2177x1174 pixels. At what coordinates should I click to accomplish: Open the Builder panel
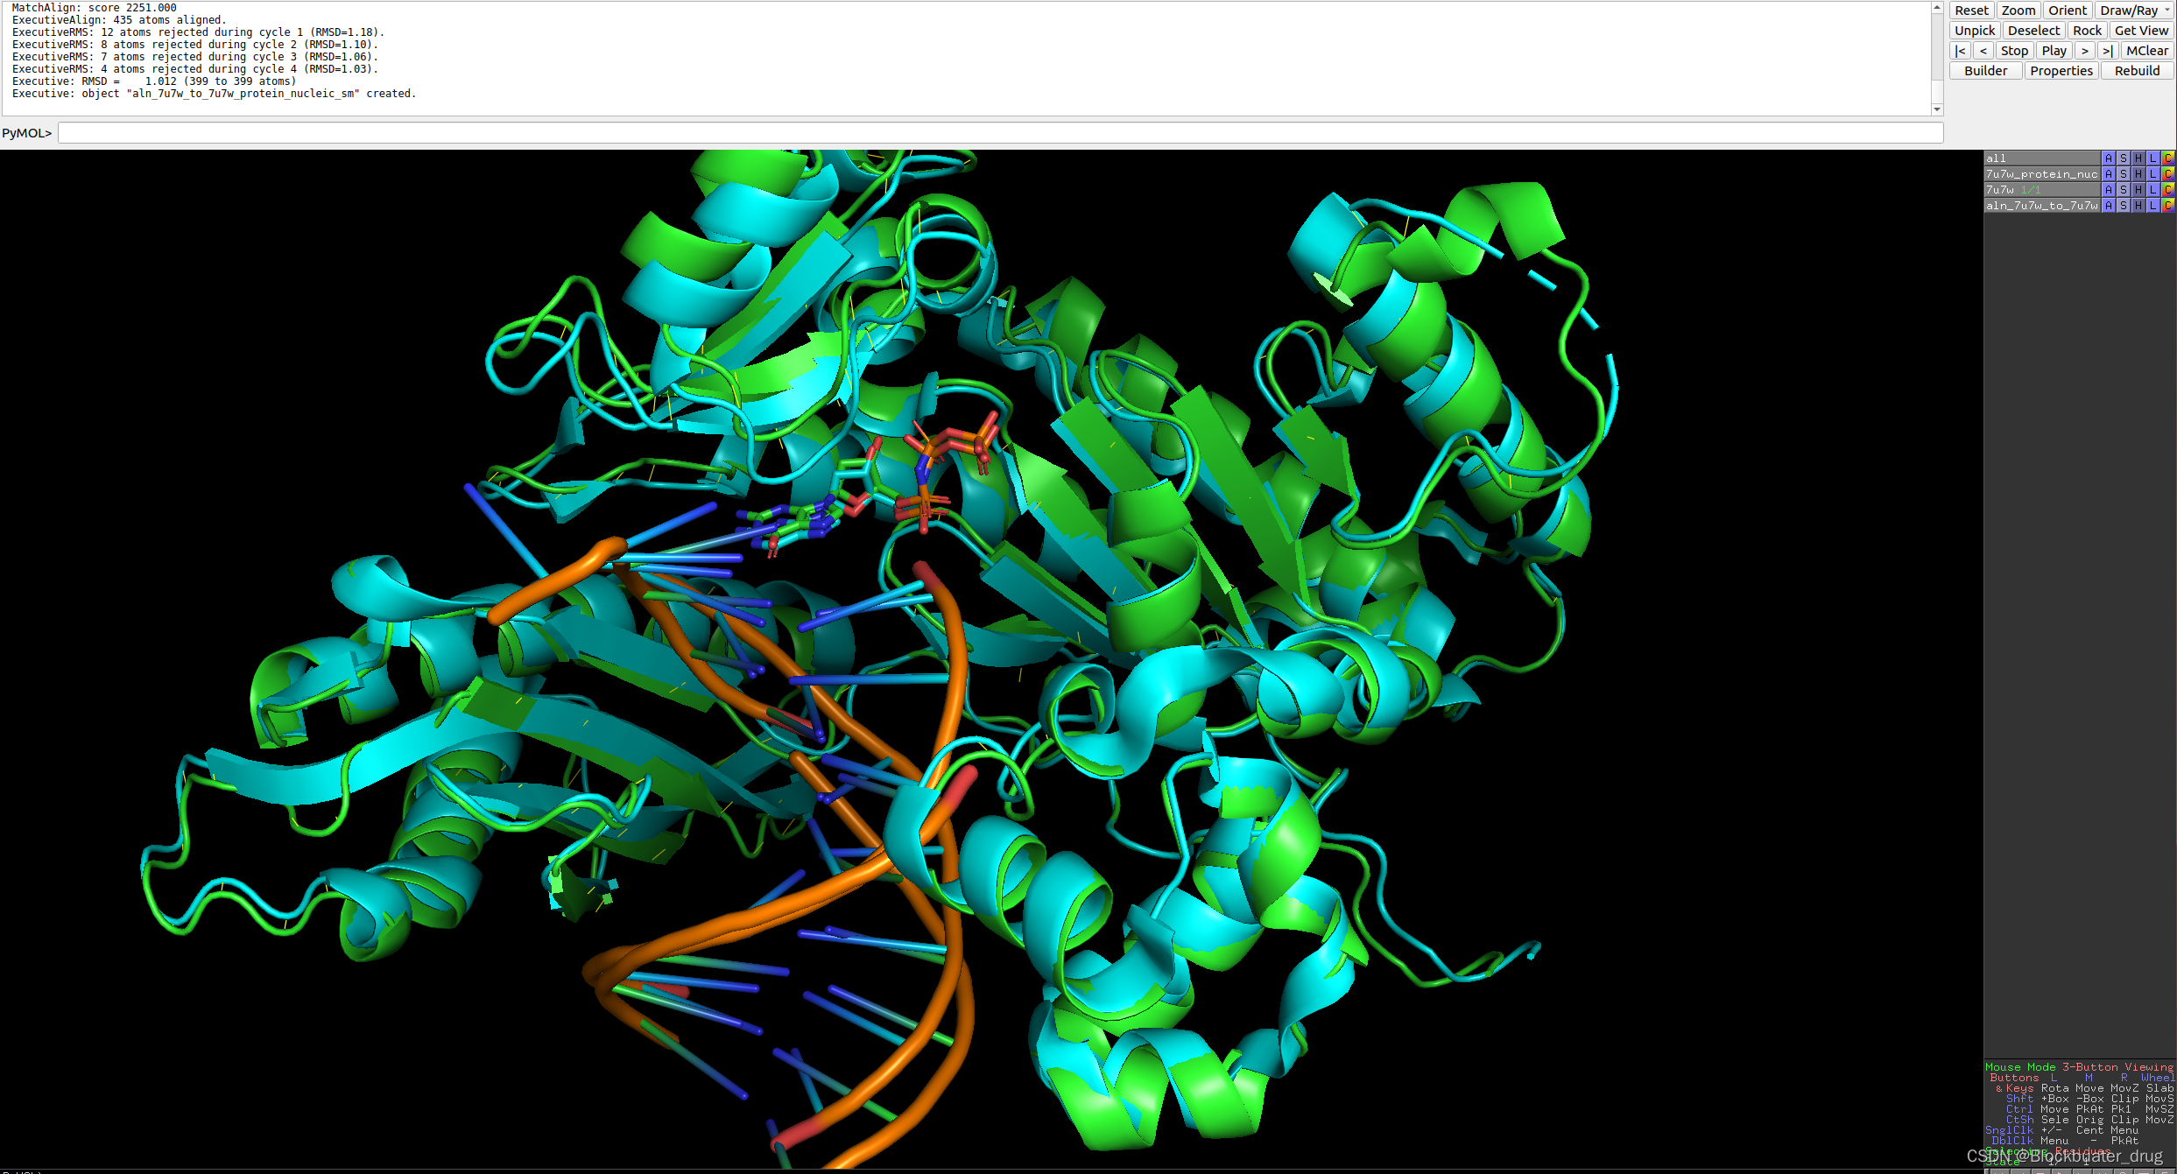coord(1985,71)
